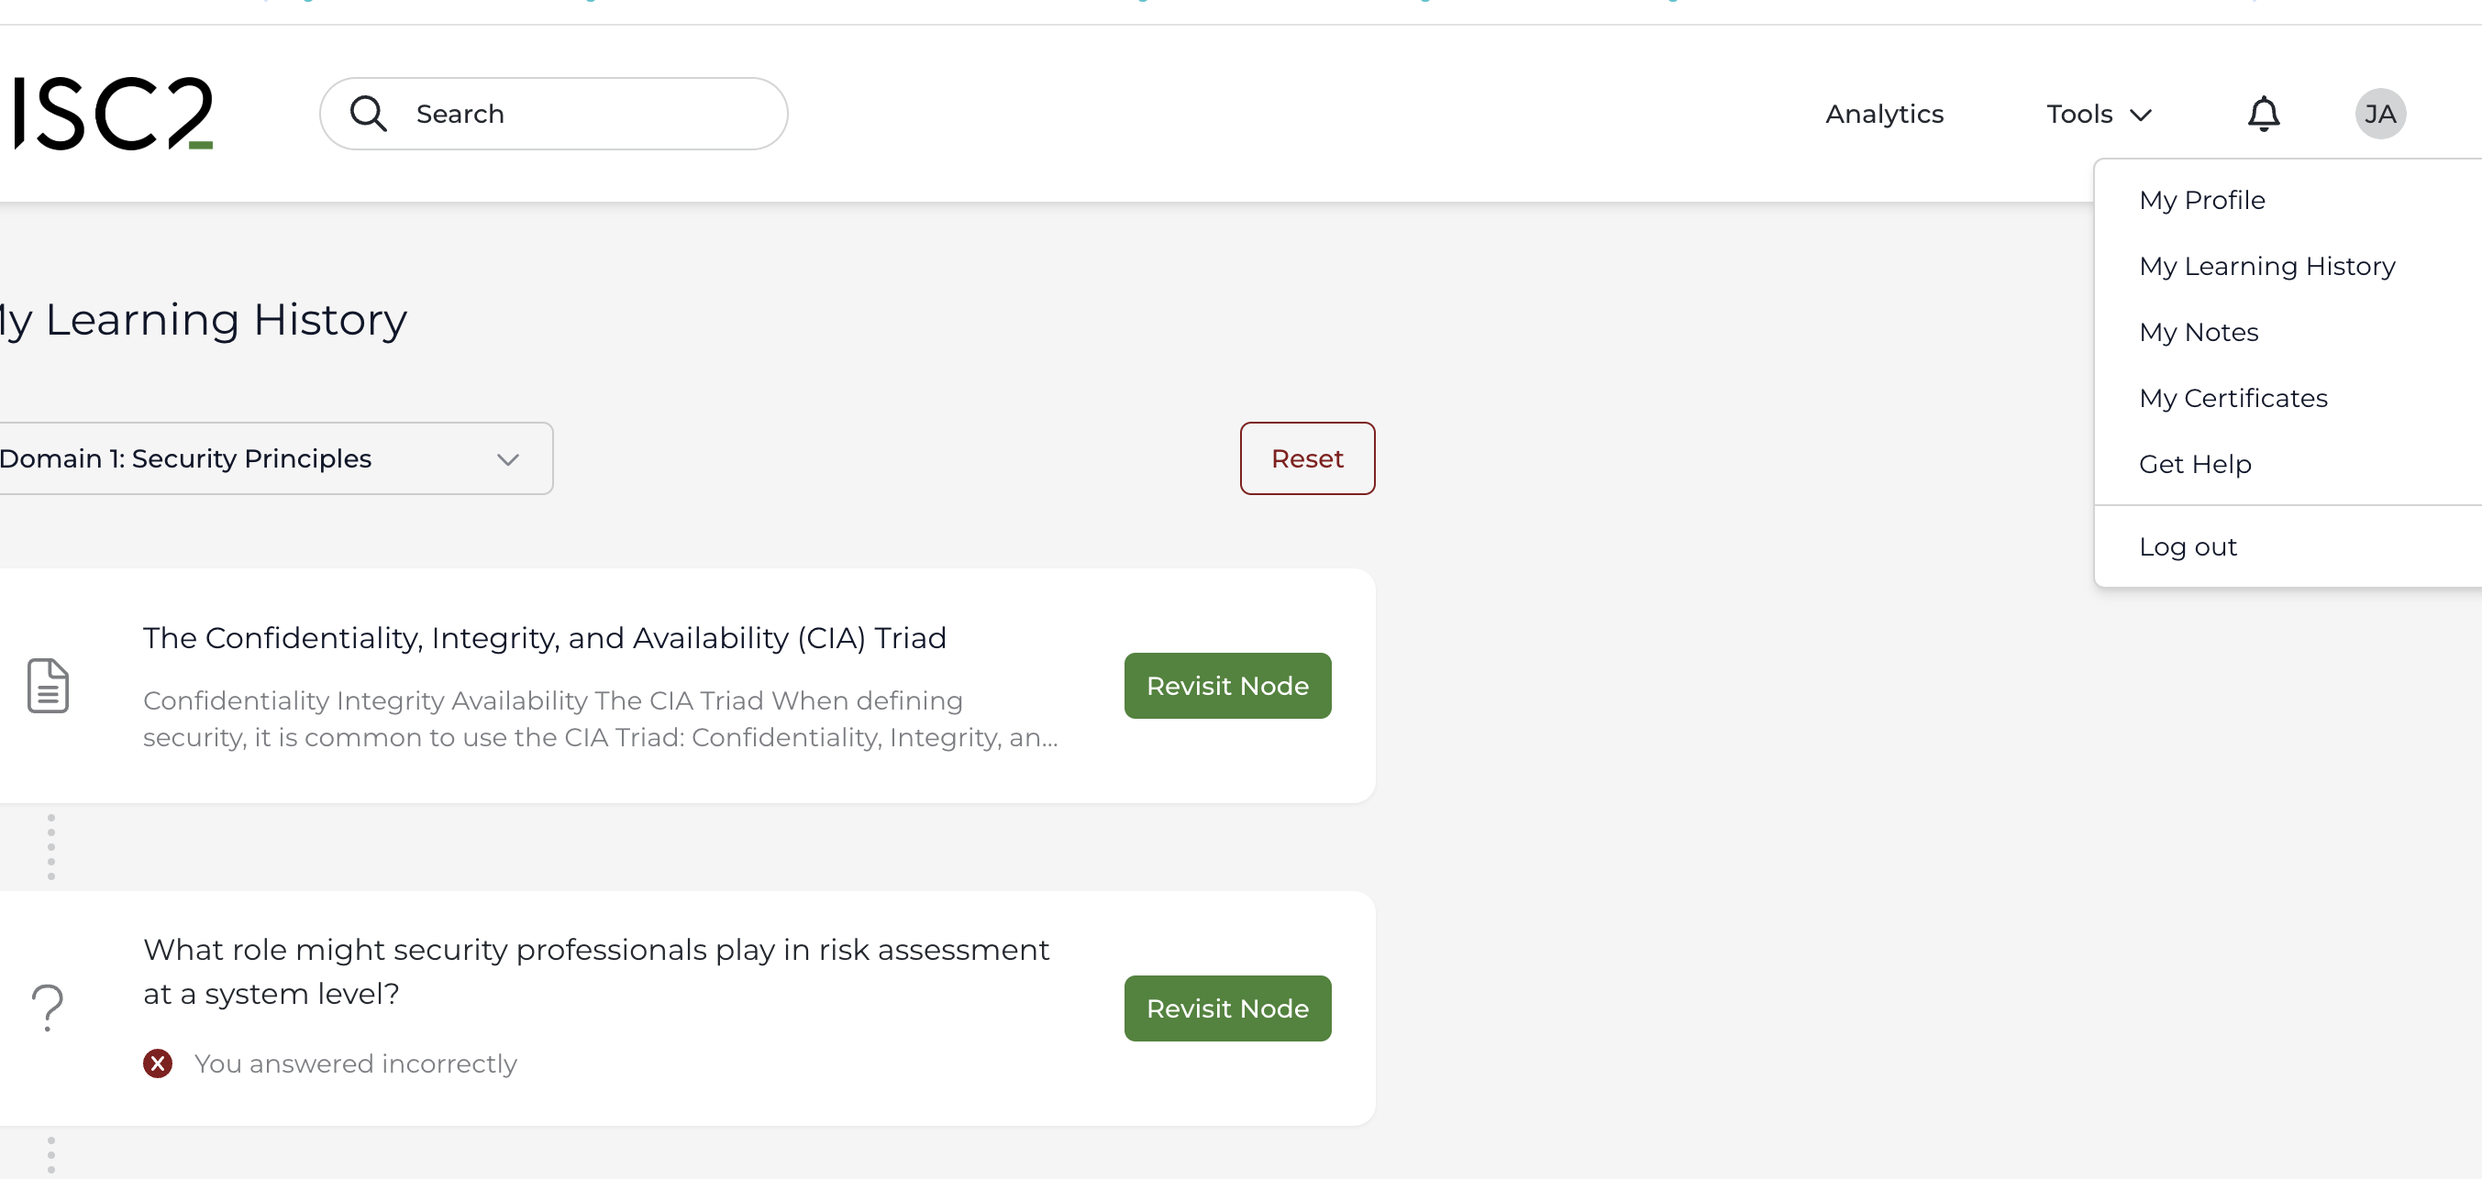Click the search magnifier icon
Viewport: 2482px width, 1179px height.
click(x=367, y=113)
